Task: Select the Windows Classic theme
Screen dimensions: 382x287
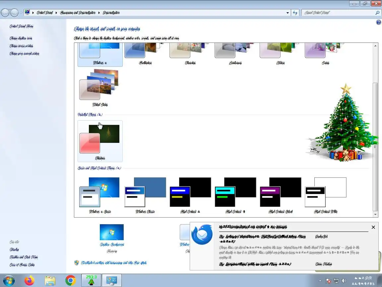Action: click(145, 195)
